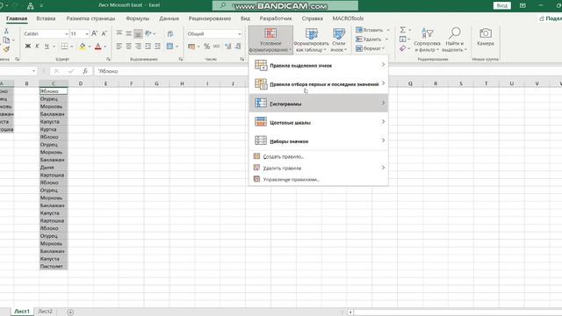The width and height of the screenshot is (562, 316).
Task: Open Правила отбора первых и последних значений
Action: 318,84
